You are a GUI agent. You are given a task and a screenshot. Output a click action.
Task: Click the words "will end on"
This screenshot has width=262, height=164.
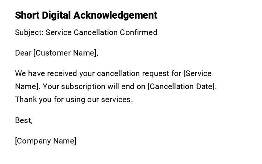127,86
